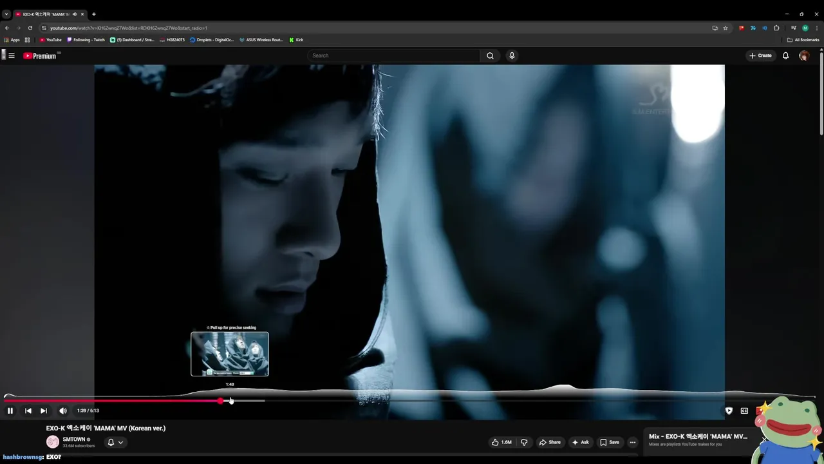Open the red extension icon
The height and width of the screenshot is (464, 824).
(742, 28)
